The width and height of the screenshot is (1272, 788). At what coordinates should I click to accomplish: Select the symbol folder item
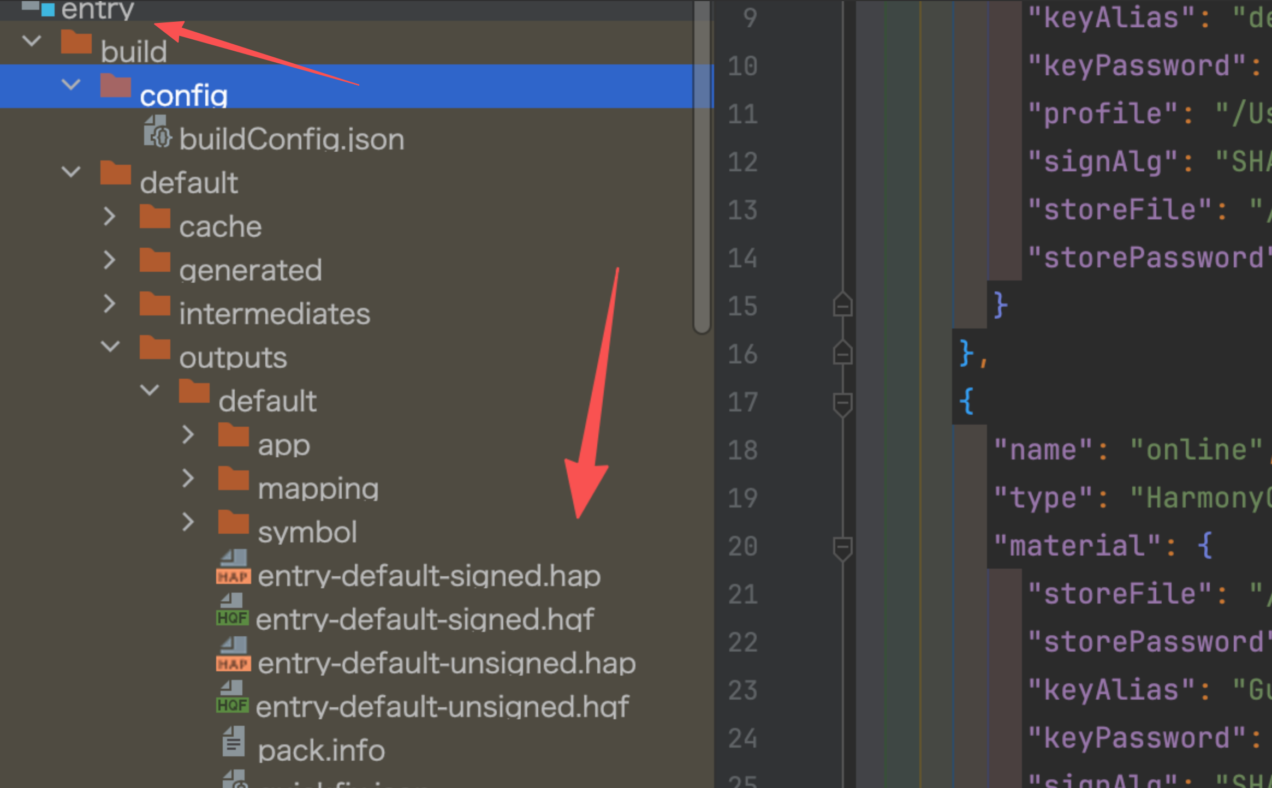[x=307, y=532]
